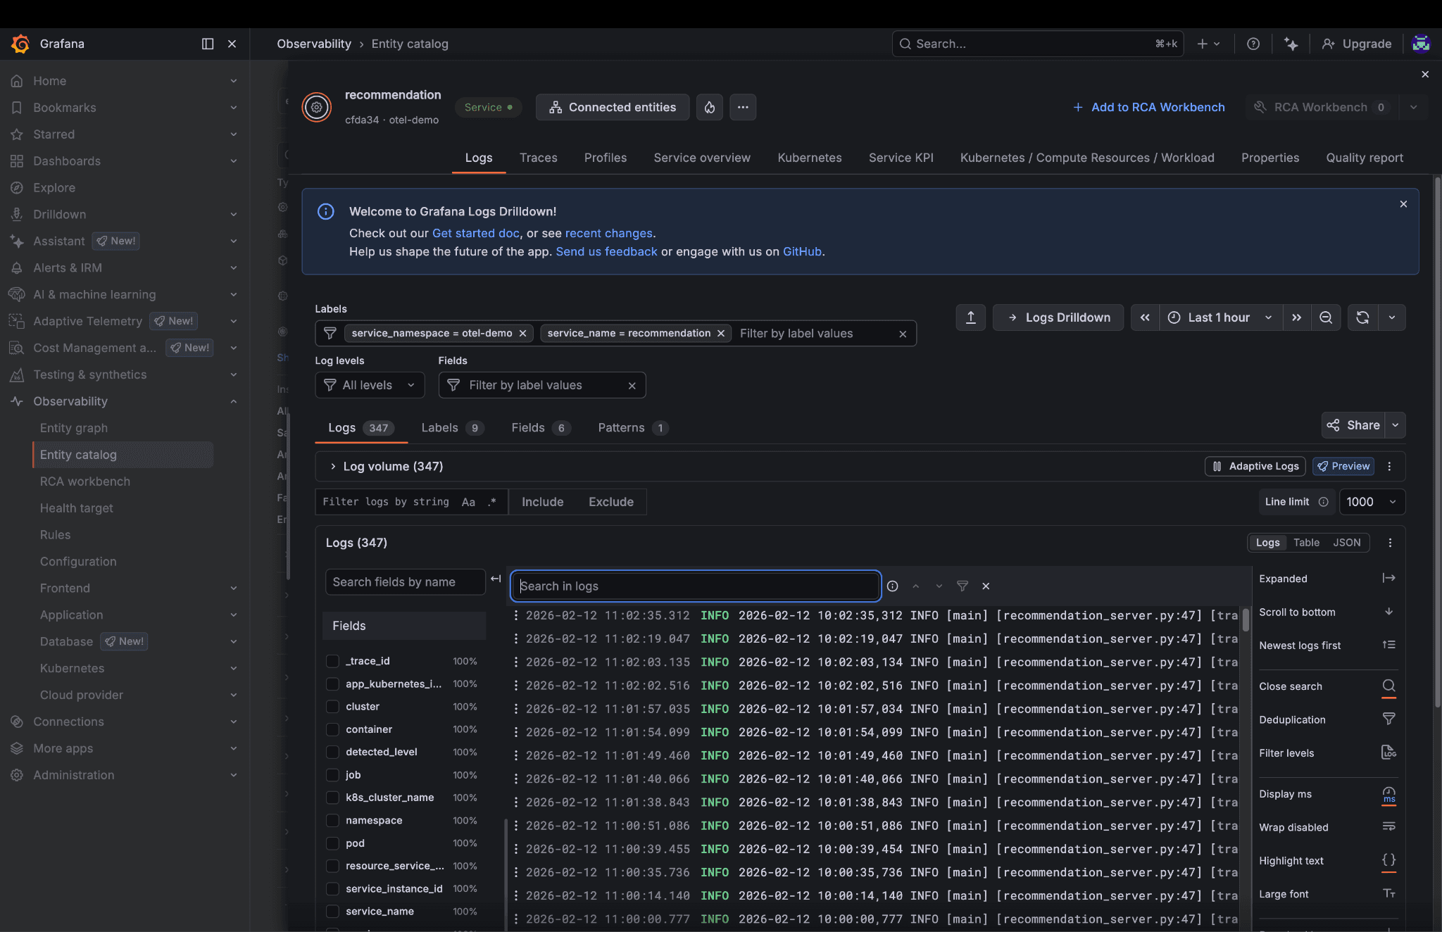Open the Grafana Assistant sparkle icon
The image size is (1442, 932).
[1291, 44]
